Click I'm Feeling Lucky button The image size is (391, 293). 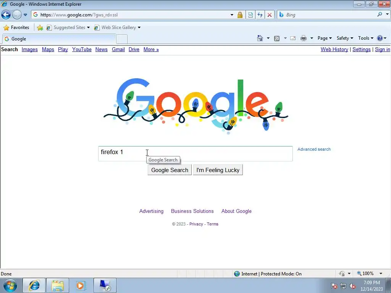(x=218, y=170)
